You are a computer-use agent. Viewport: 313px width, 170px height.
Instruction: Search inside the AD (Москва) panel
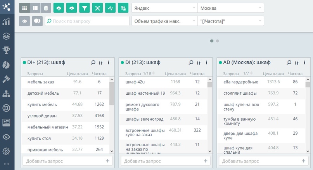[x=289, y=62]
